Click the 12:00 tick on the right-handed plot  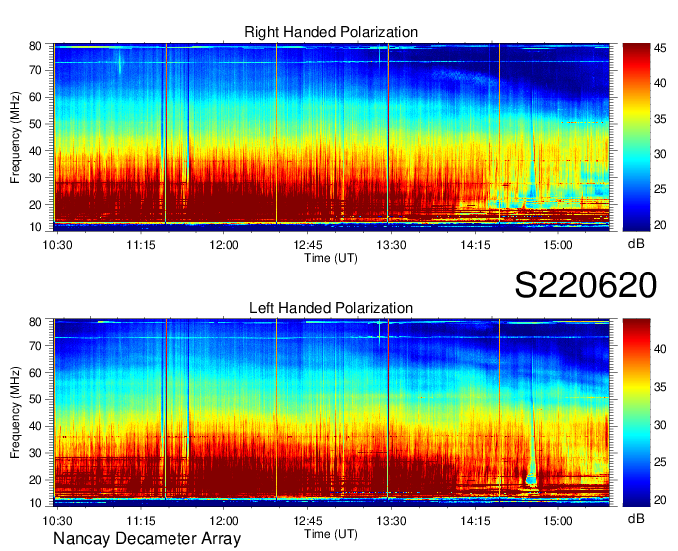pyautogui.click(x=224, y=245)
